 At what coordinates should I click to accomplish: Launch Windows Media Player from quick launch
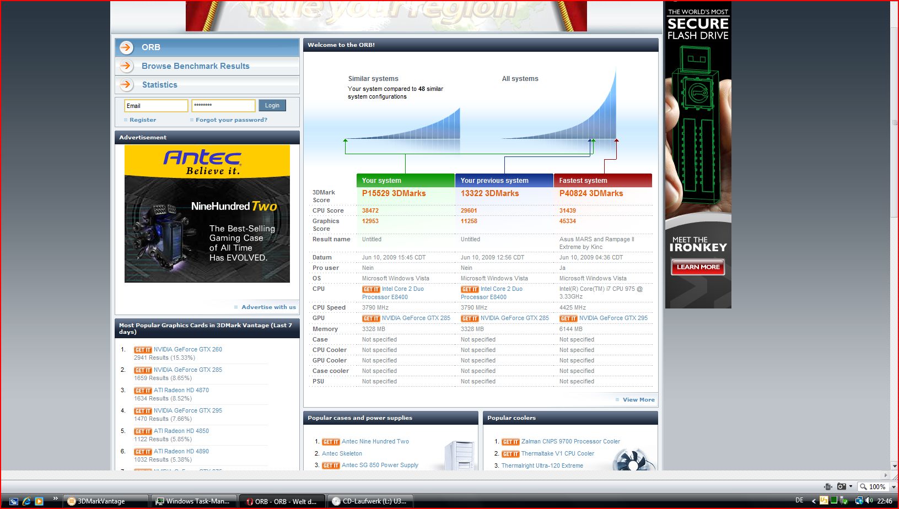(39, 501)
